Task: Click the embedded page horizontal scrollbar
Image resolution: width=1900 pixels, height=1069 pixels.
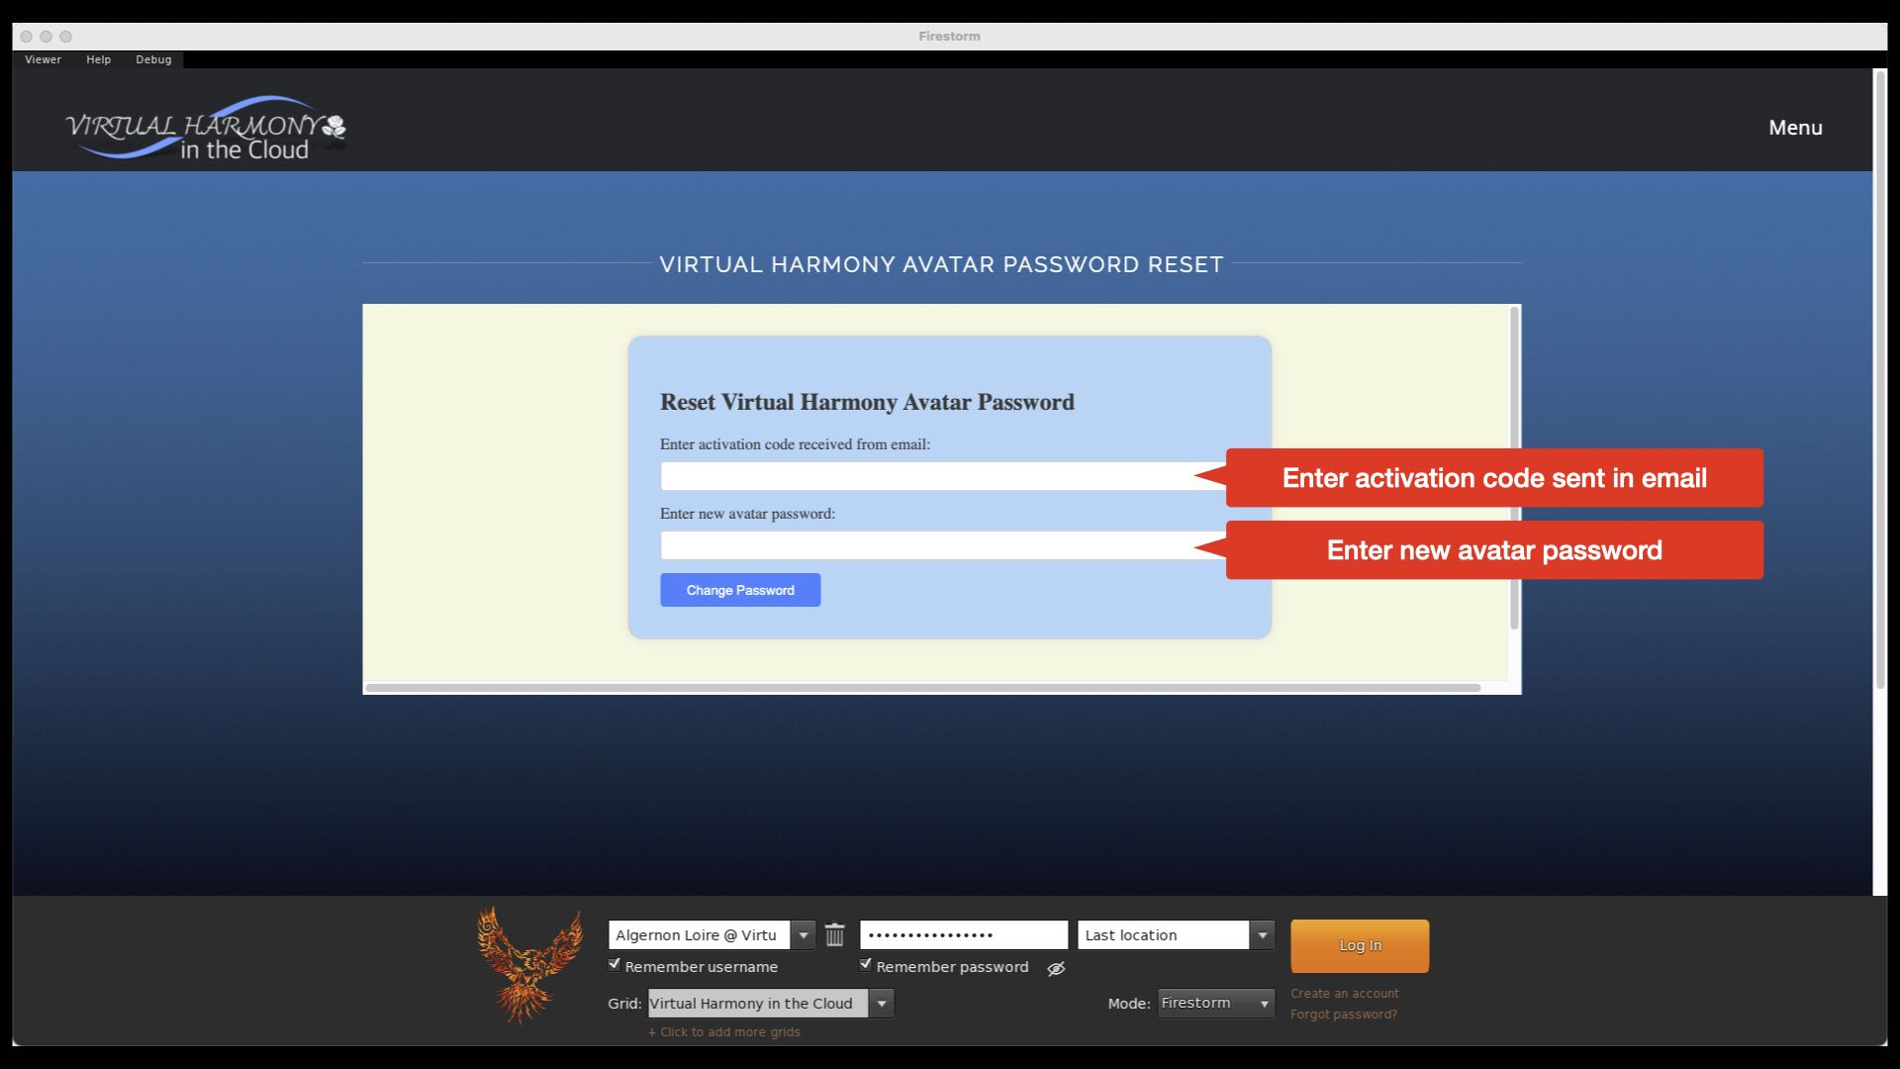Action: [x=922, y=687]
